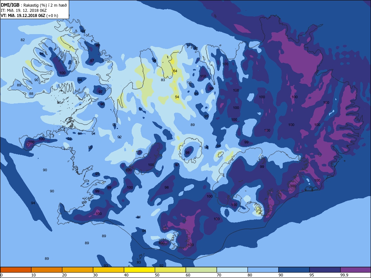The image size is (371, 278).
Task: Select the sky blue 80–90 legend swatch
Action: (x=263, y=270)
